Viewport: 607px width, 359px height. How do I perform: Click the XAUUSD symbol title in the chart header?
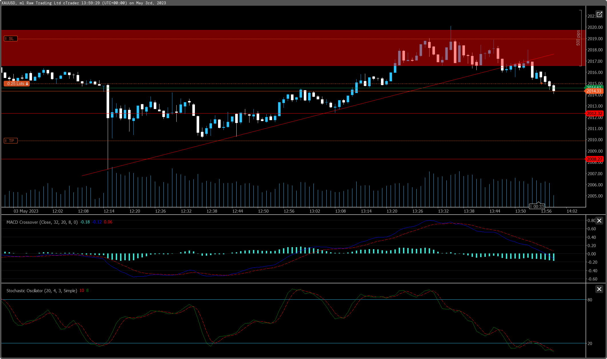pyautogui.click(x=8, y=3)
